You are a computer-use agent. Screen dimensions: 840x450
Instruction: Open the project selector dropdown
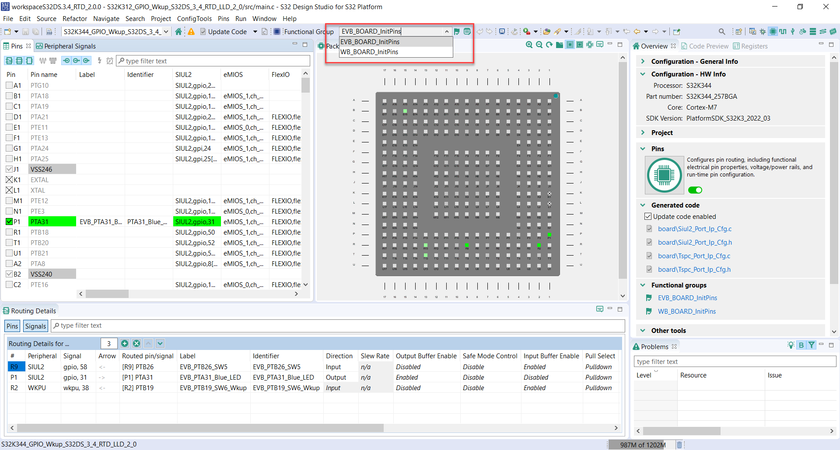coord(166,31)
